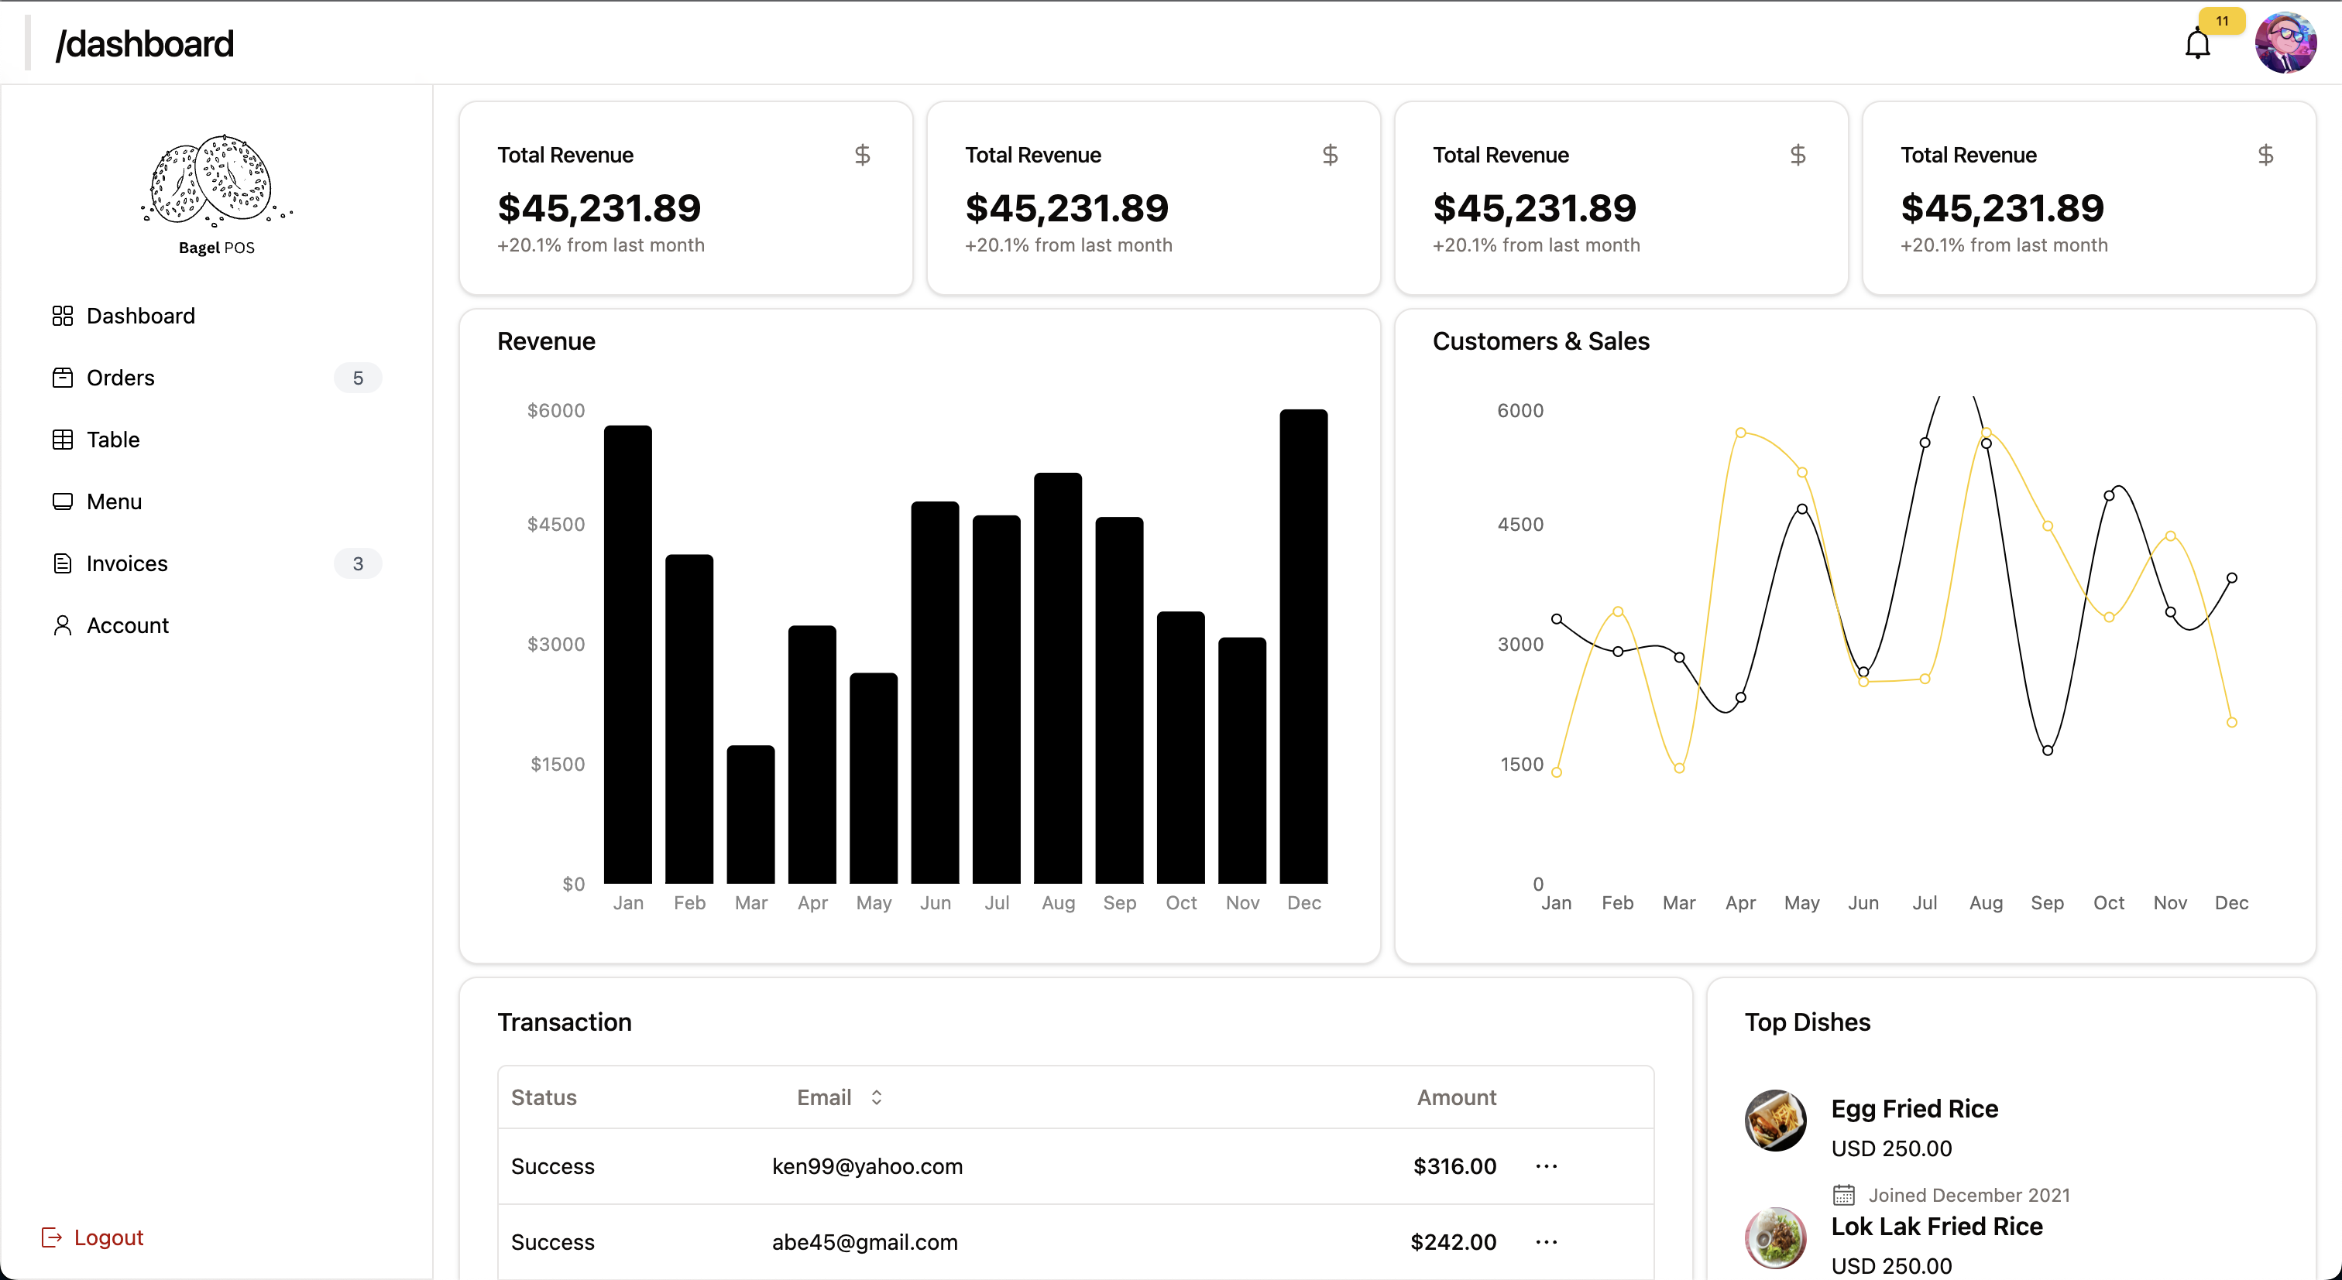This screenshot has width=2342, height=1280.
Task: Click the orders count badge showing 5
Action: click(357, 377)
